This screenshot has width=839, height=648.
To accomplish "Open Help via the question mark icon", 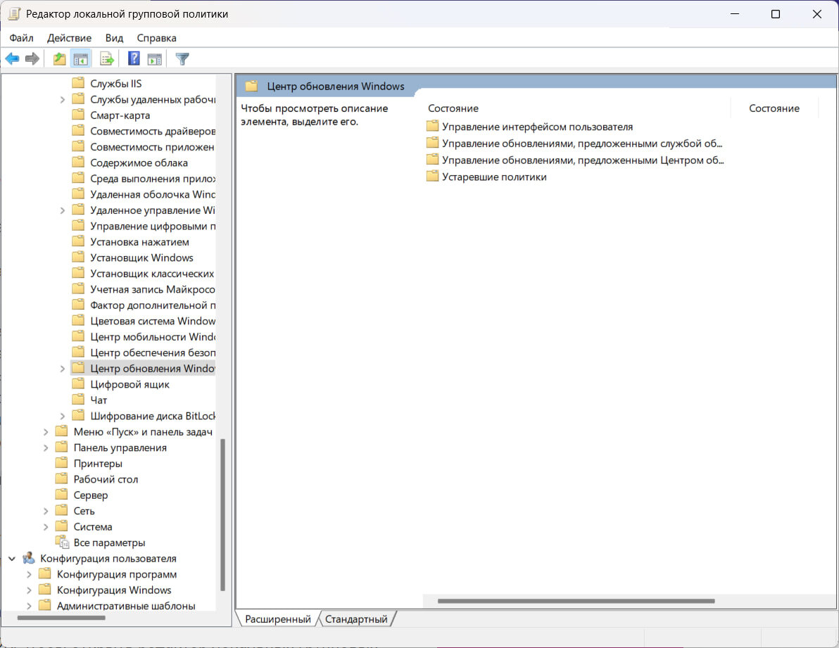I will (134, 59).
